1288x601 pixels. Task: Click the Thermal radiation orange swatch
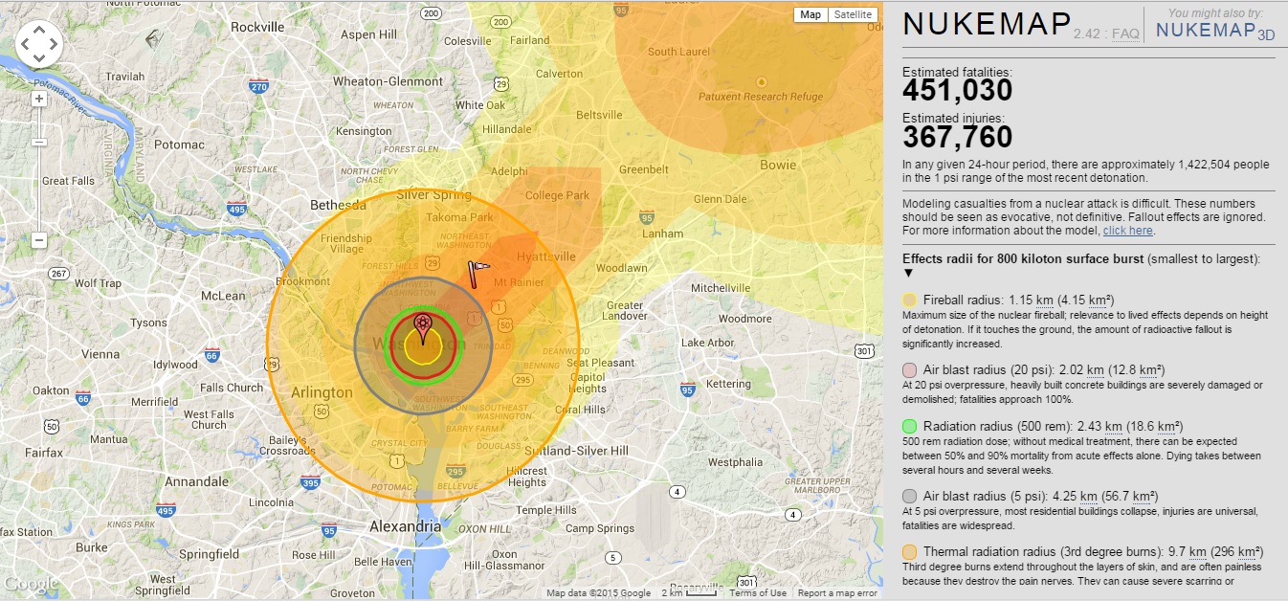(x=910, y=552)
